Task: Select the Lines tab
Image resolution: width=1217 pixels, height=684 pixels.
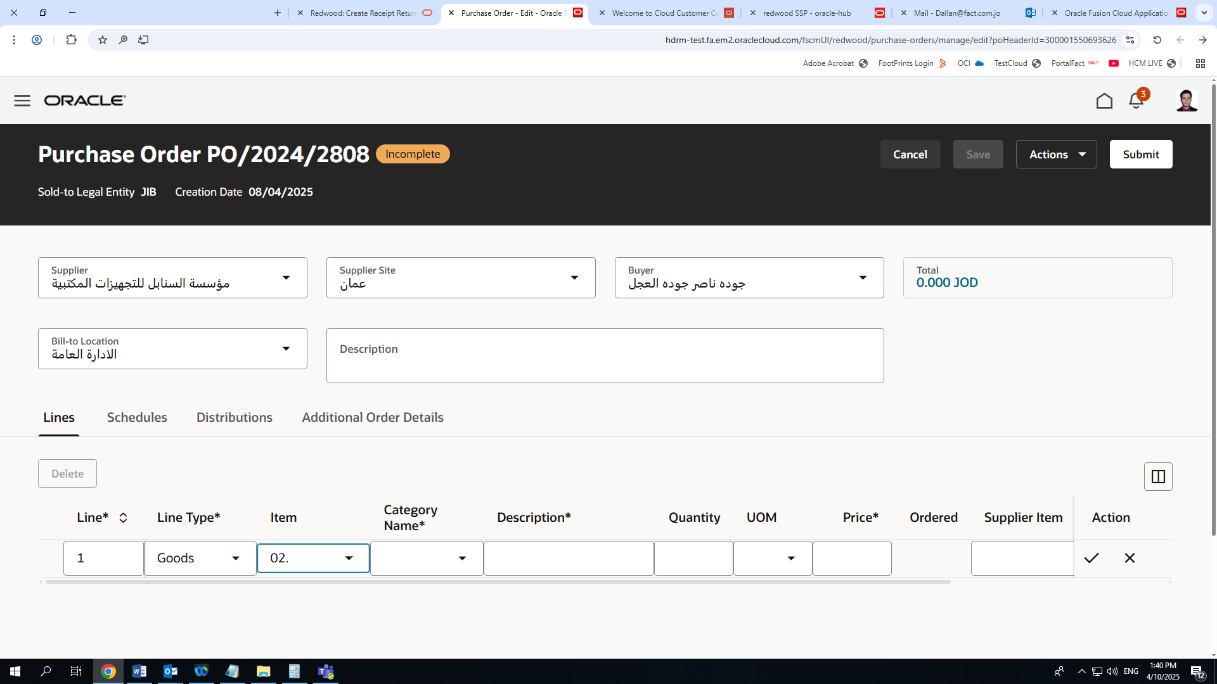Action: 59,417
